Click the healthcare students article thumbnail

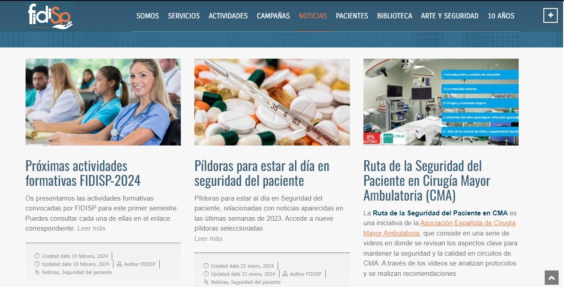click(103, 102)
